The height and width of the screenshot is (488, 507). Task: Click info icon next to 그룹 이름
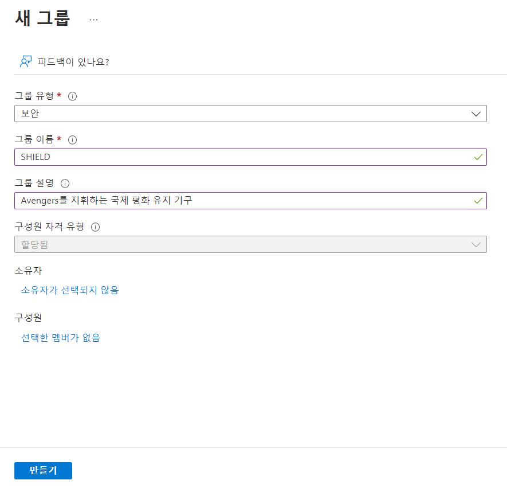pos(72,140)
